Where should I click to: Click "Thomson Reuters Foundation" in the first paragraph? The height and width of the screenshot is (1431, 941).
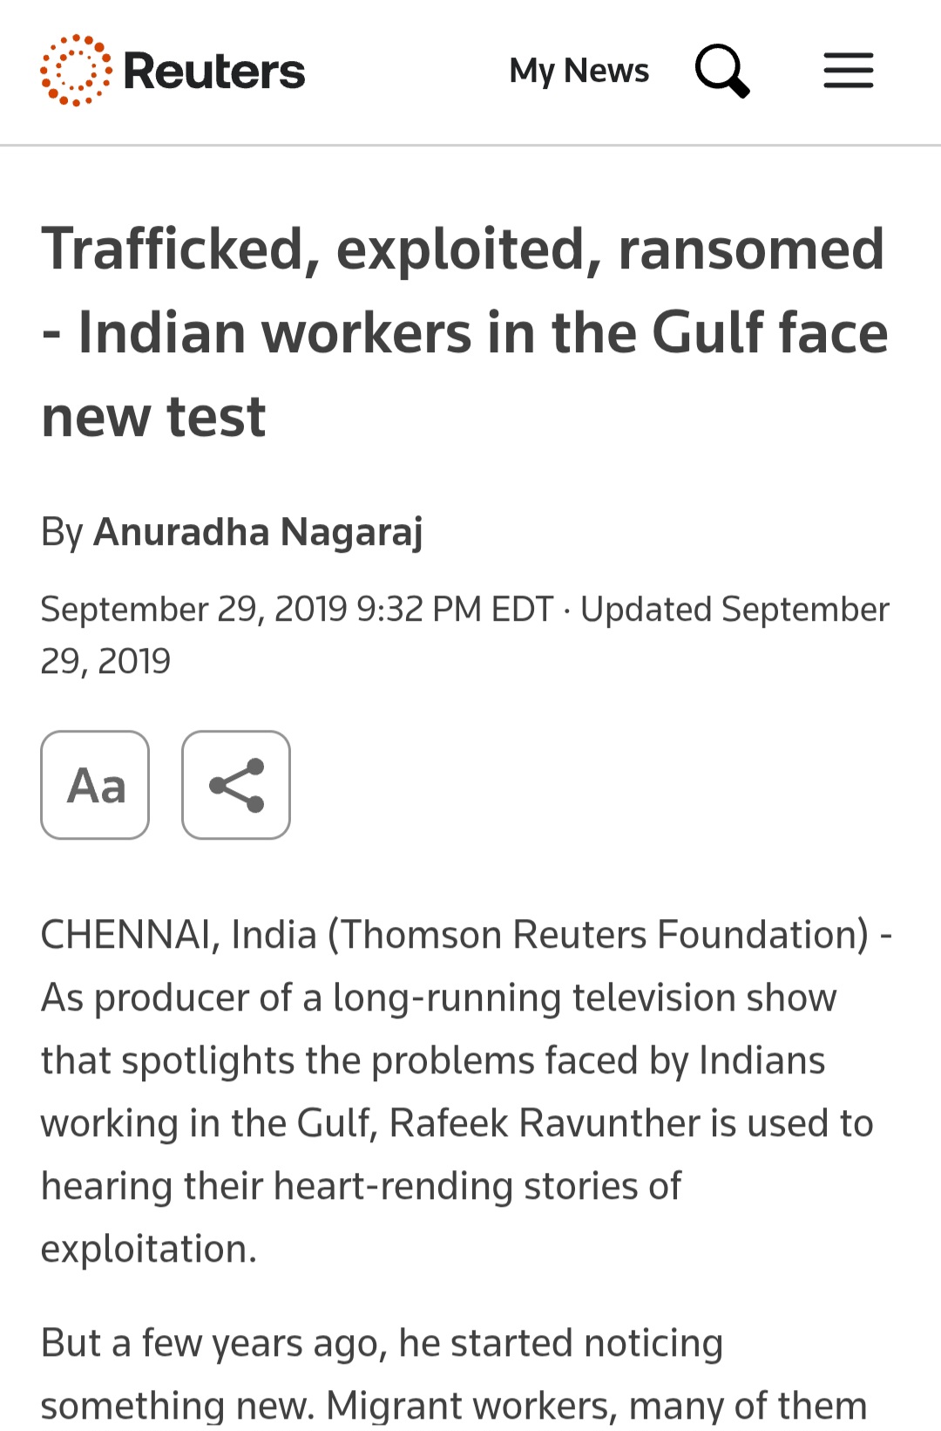(598, 935)
